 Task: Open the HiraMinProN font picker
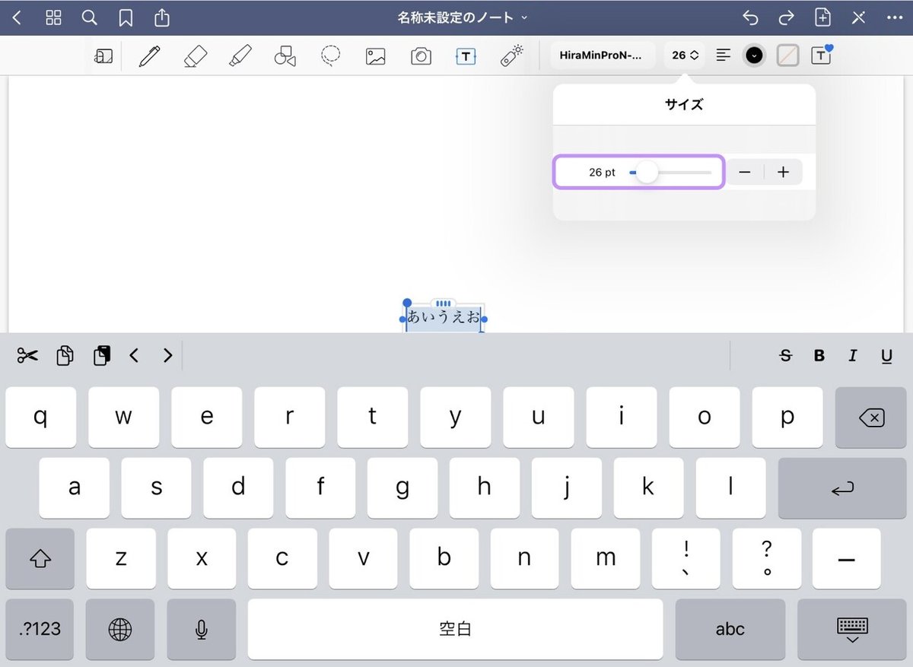pos(603,55)
